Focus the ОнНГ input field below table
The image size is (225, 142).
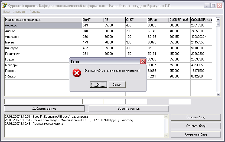point(93,102)
